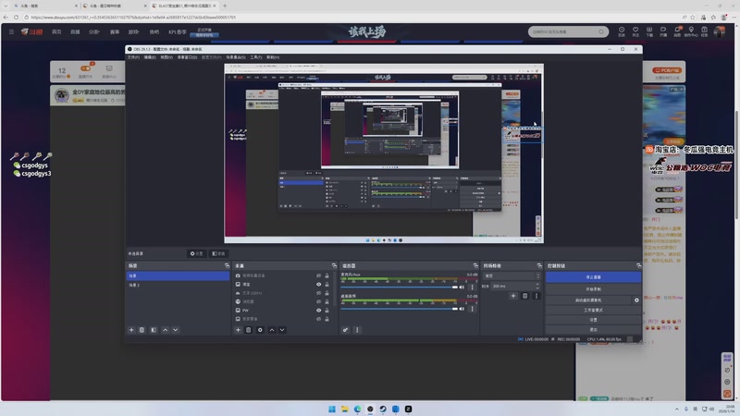
Task: Remove selected scene with Scenes trash icon
Action: (142, 330)
